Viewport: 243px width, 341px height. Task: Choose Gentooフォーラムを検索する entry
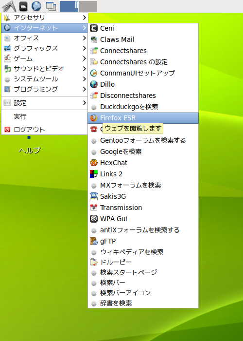(143, 140)
